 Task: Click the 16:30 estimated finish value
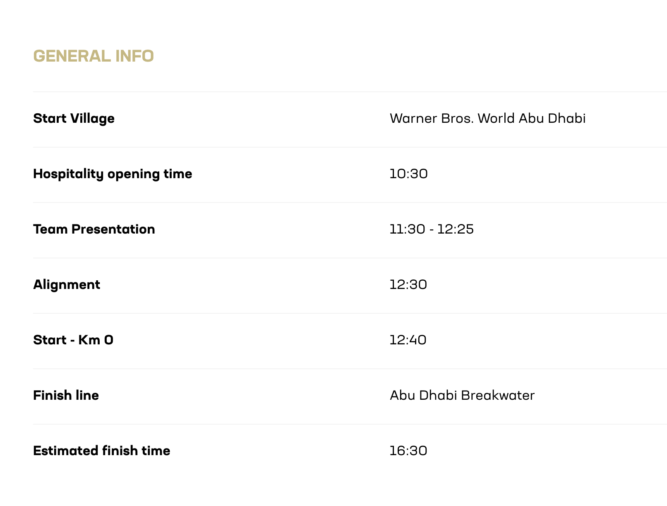pos(408,451)
